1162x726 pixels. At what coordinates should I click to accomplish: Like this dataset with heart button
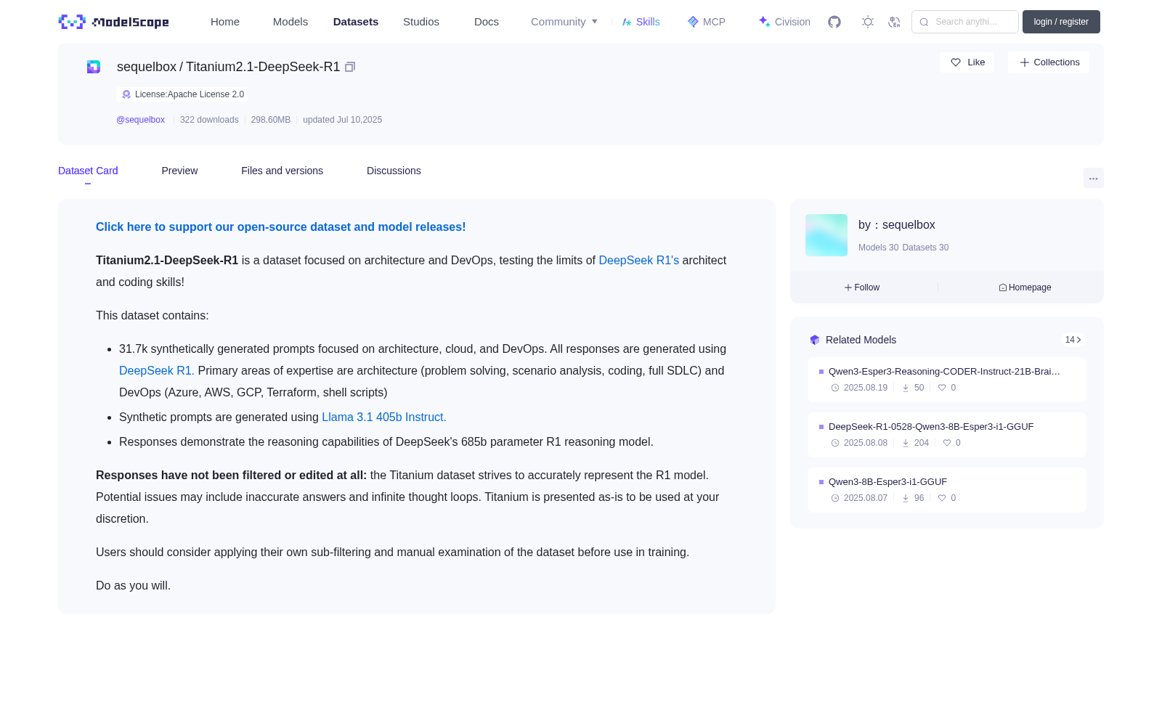pos(967,62)
